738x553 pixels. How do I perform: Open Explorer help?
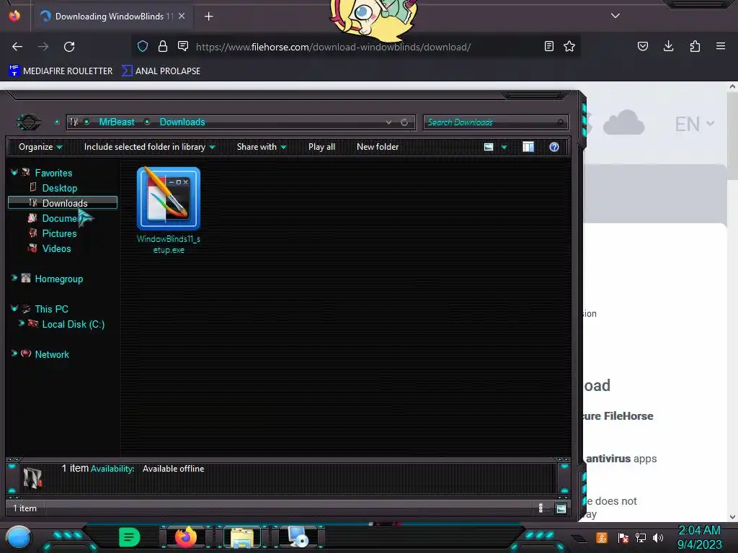click(554, 147)
